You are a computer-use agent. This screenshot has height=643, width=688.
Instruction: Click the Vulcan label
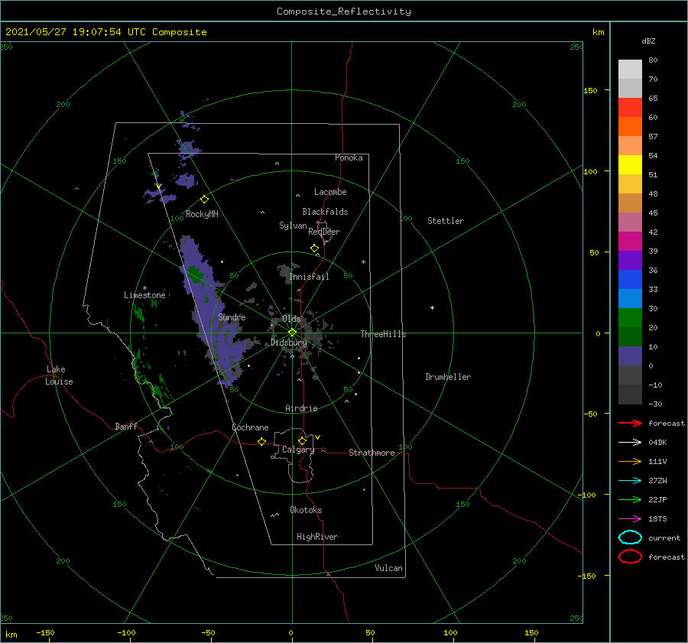(x=389, y=568)
